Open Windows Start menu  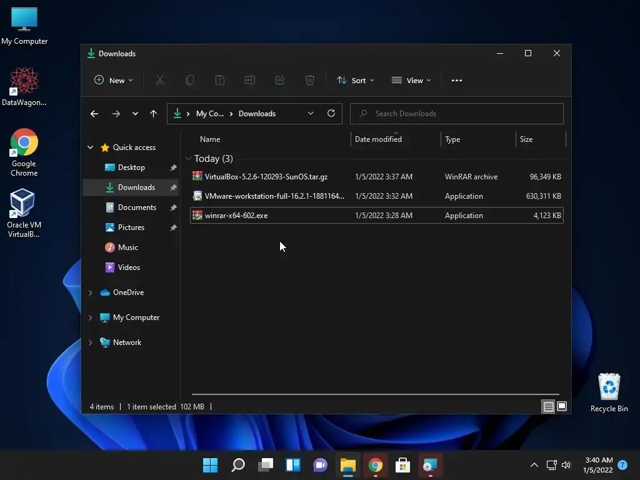[x=210, y=465]
